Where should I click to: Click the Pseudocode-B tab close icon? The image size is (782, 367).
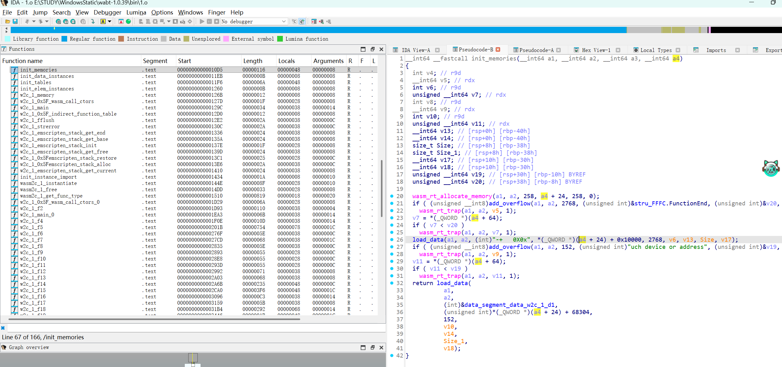(x=498, y=49)
